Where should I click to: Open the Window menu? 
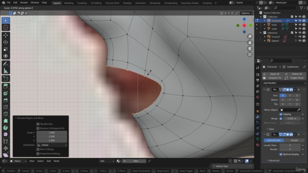click(x=35, y=3)
